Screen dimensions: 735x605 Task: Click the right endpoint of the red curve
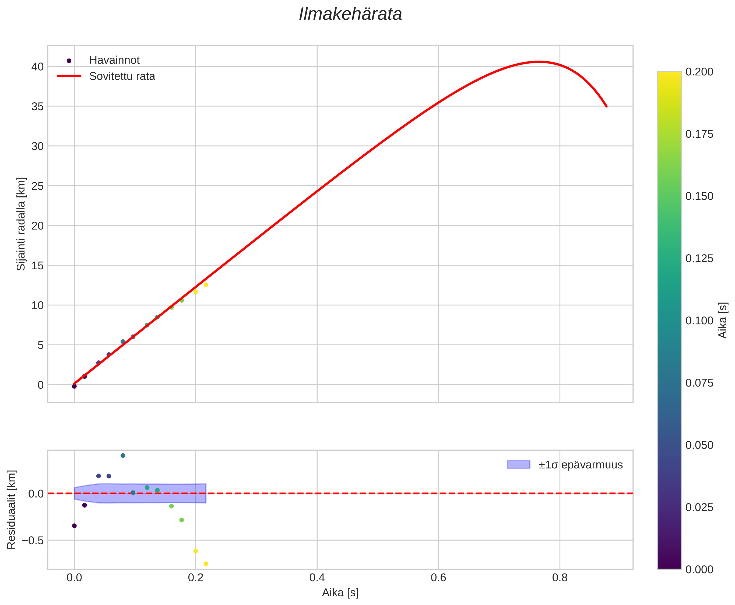(607, 106)
